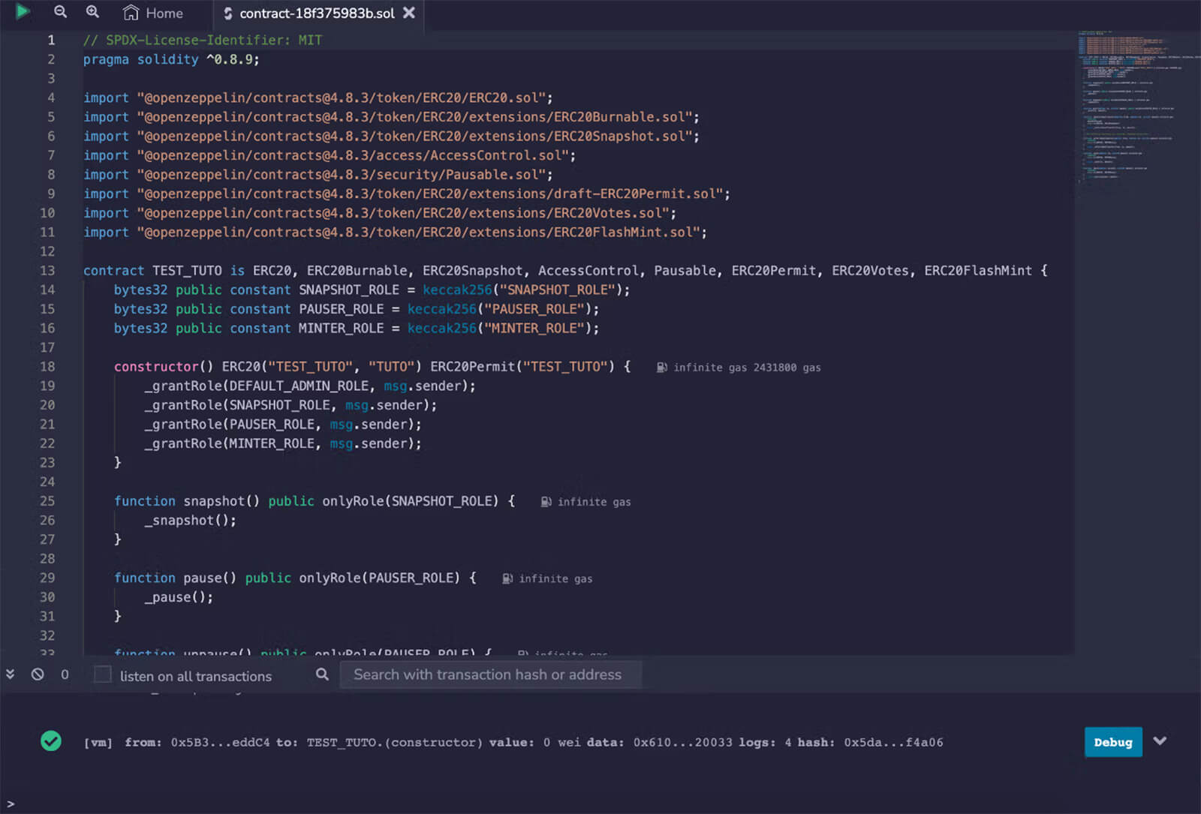Expand transaction details via the chevron near Debug
This screenshot has height=814, width=1201.
1160,742
